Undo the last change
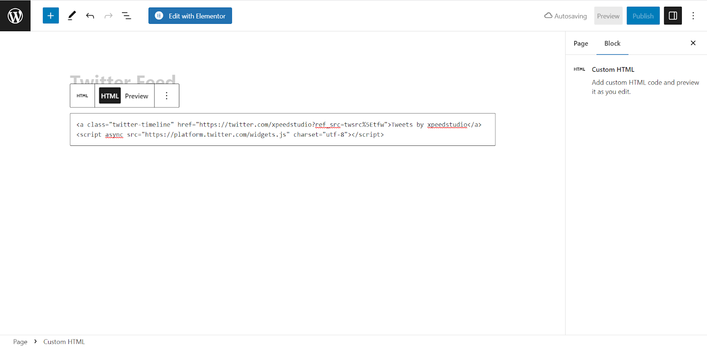The height and width of the screenshot is (347, 707). [x=90, y=16]
